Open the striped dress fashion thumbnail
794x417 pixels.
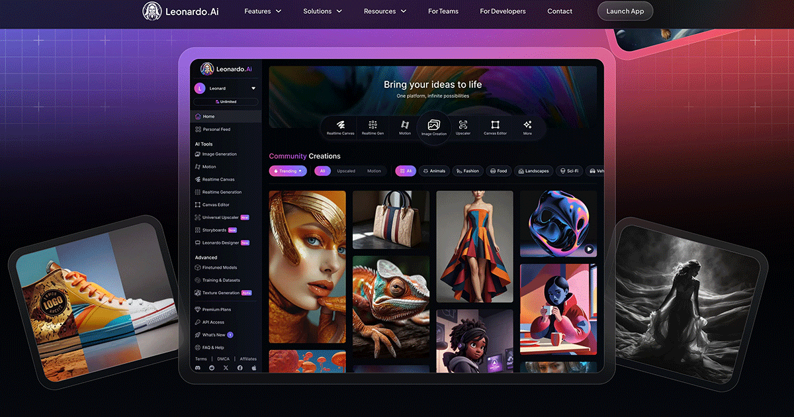coord(475,246)
